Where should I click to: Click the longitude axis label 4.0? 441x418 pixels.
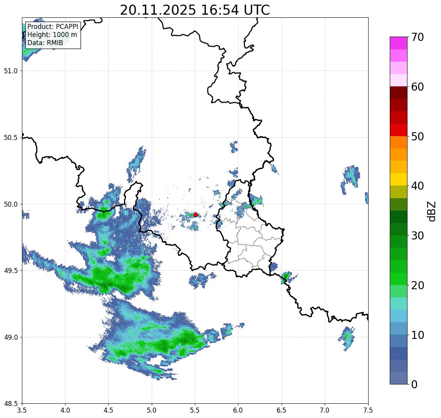(x=65, y=410)
